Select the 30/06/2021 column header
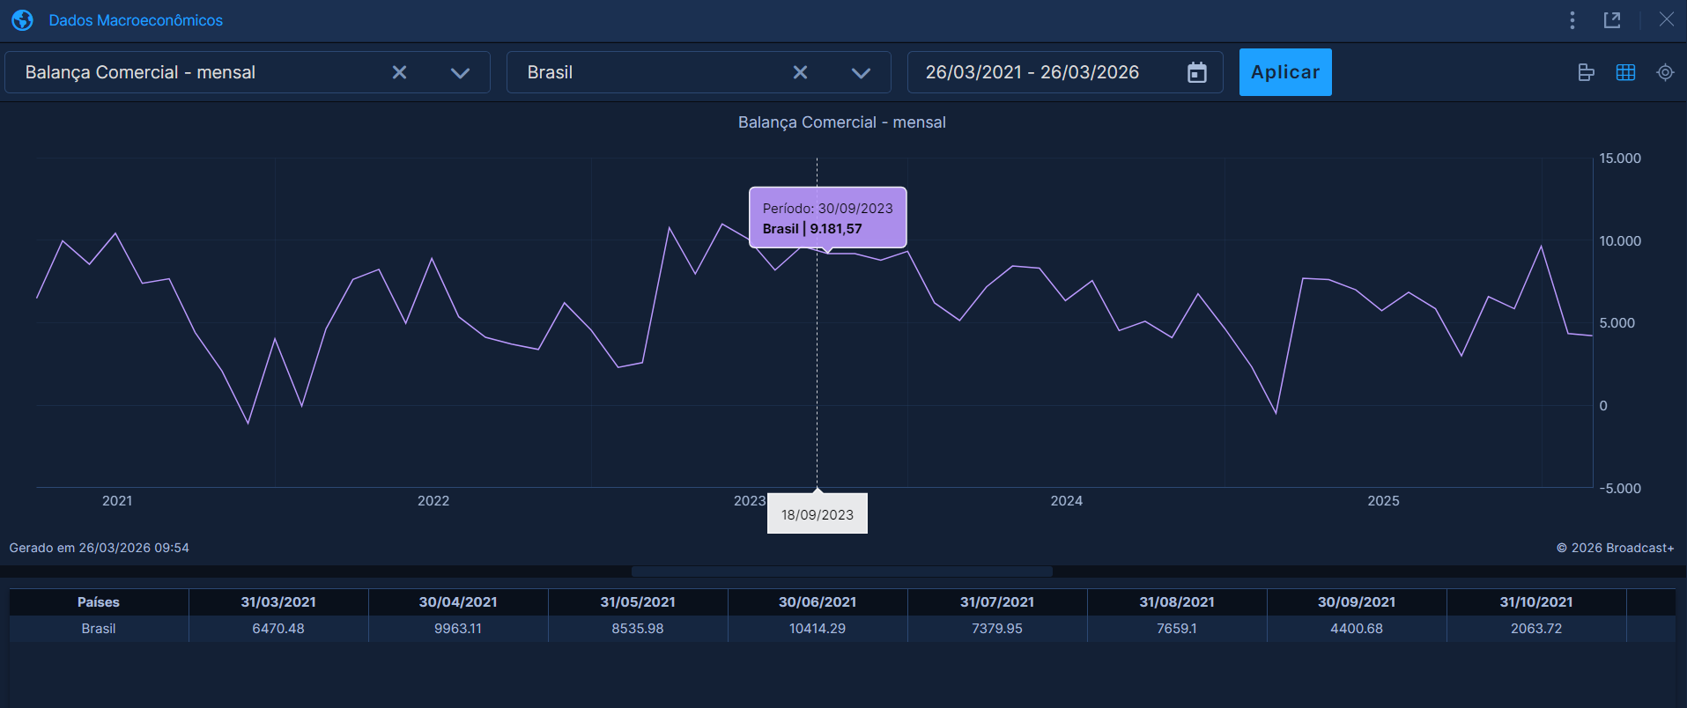This screenshot has width=1687, height=708. 817,602
